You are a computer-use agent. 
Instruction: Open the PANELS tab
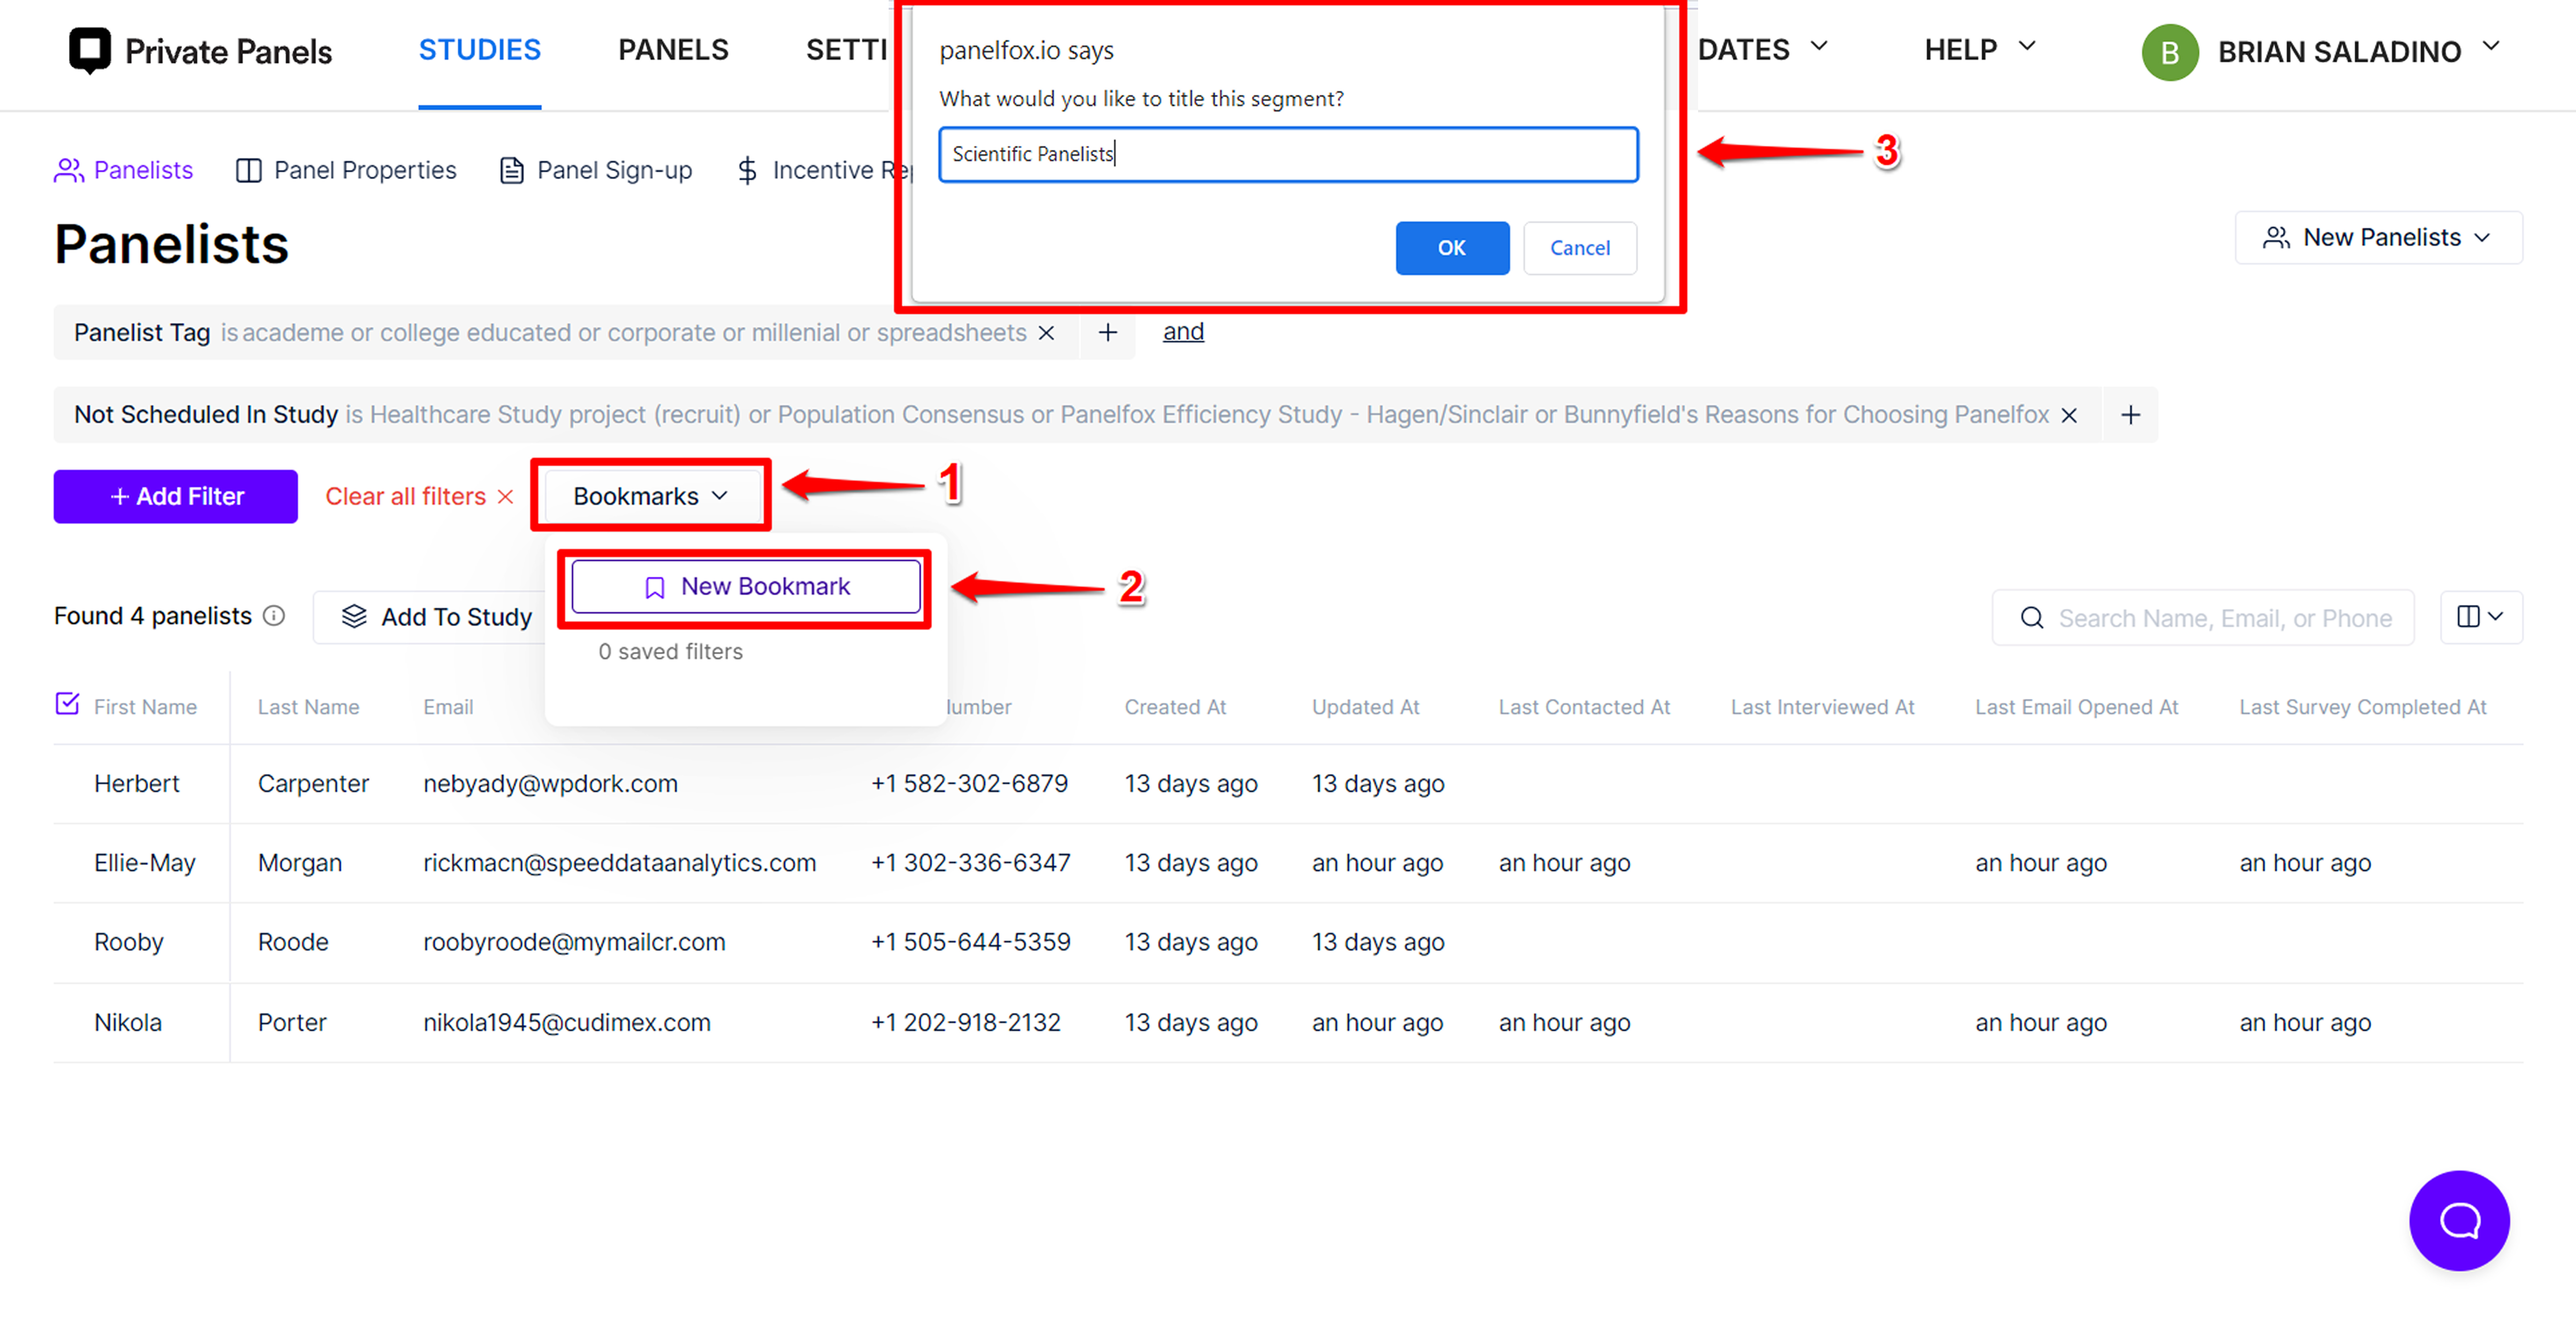click(673, 50)
